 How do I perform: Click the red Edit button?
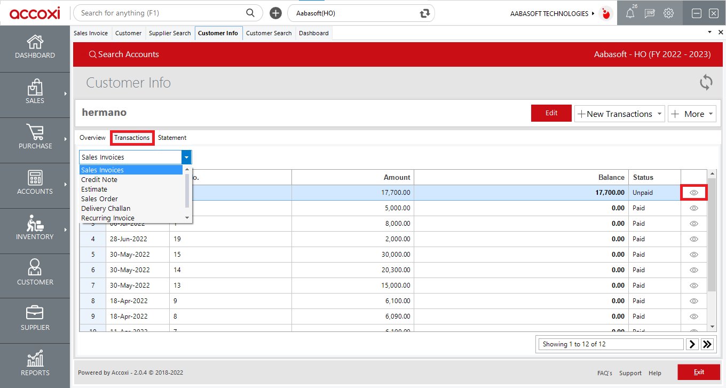(x=551, y=113)
